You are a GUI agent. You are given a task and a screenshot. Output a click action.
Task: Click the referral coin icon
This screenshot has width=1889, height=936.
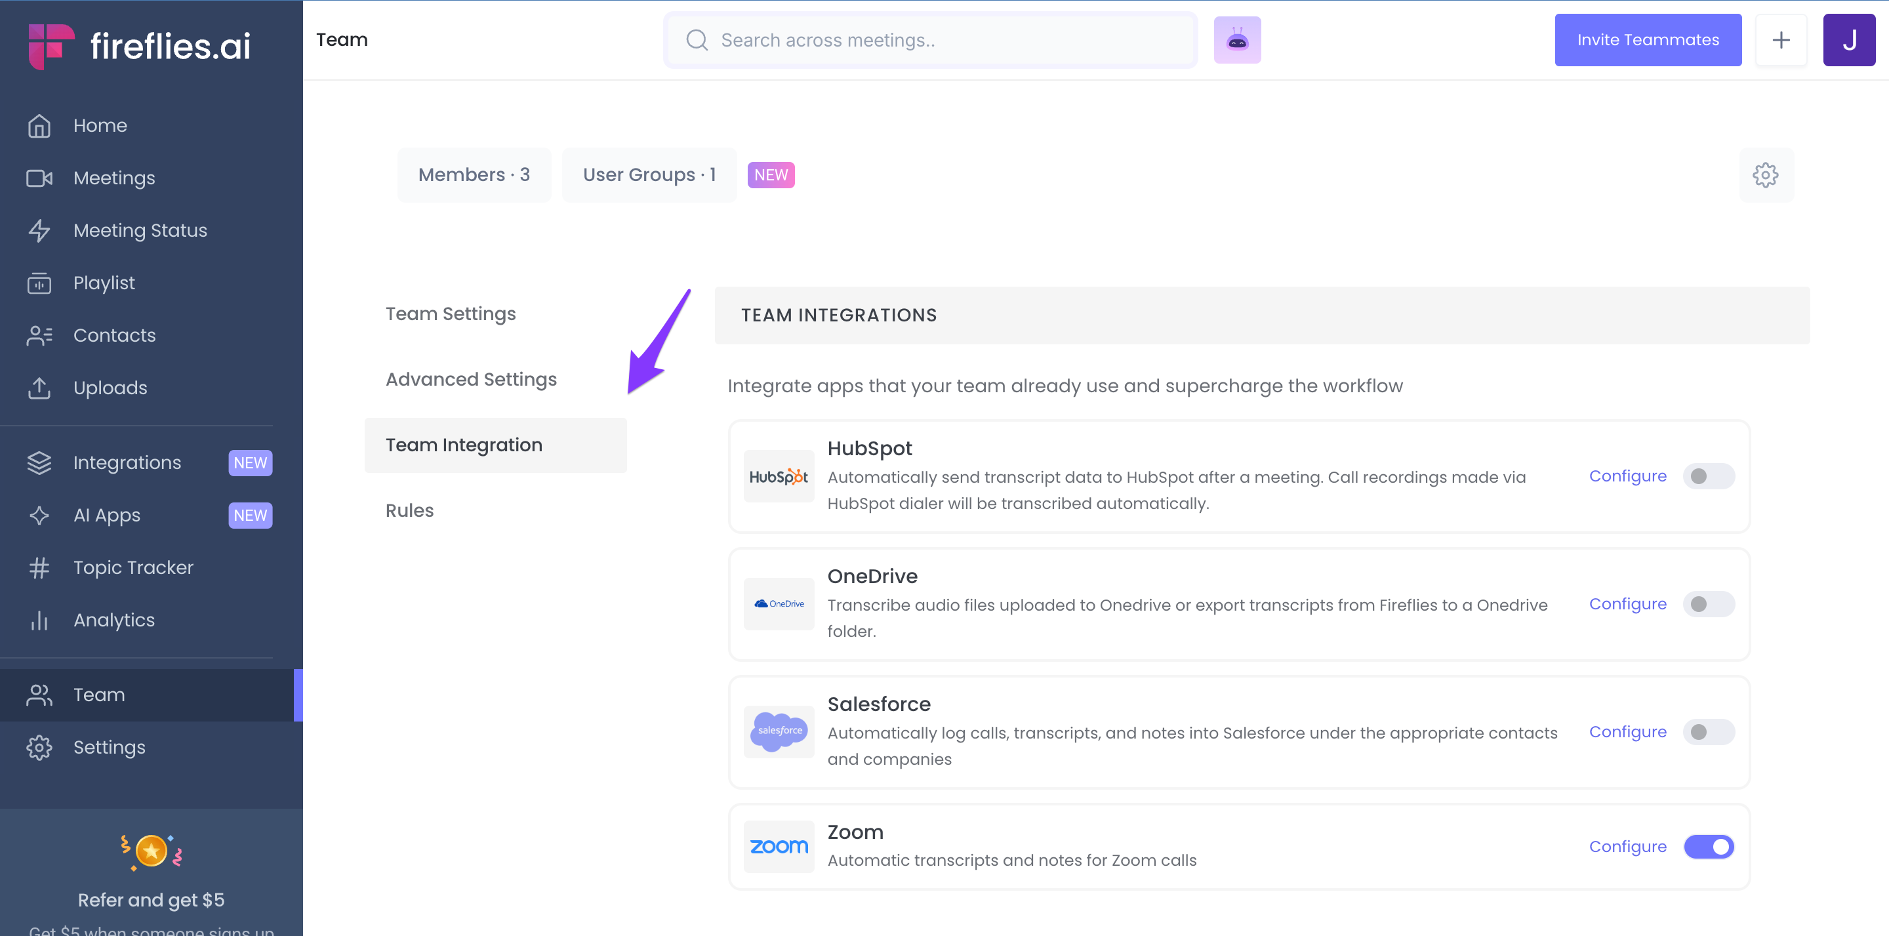click(x=152, y=851)
